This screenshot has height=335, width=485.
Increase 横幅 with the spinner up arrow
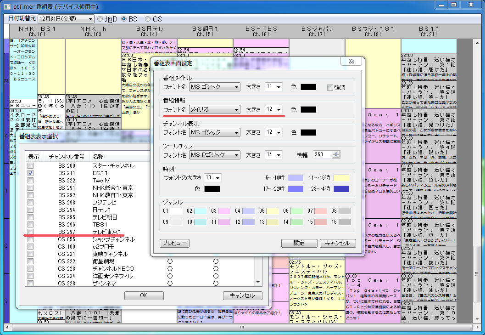tap(336, 153)
